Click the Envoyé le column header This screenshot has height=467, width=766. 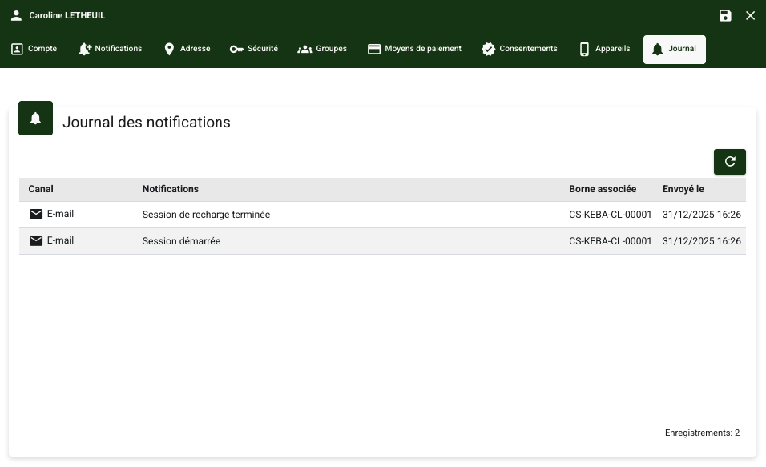click(683, 189)
